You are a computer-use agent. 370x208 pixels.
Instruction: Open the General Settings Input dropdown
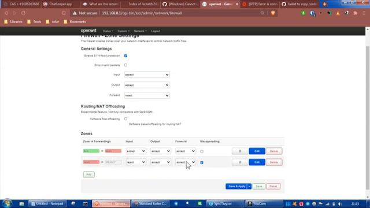tap(147, 75)
